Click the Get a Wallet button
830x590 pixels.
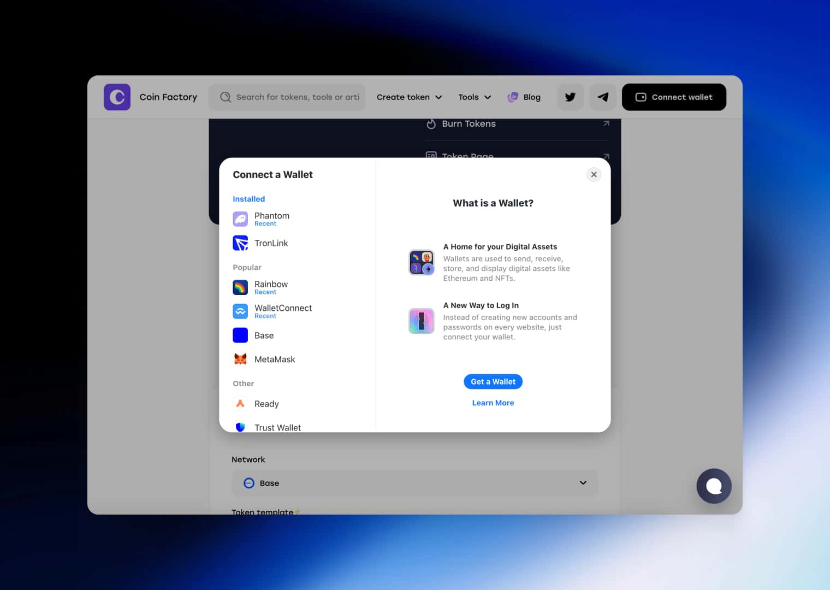tap(493, 382)
